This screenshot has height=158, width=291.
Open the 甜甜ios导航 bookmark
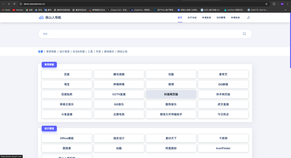(x=188, y=10)
